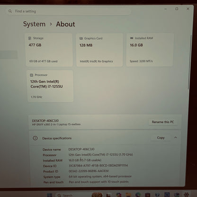Select the Device name value DESKTOP-406C3J0
This screenshot has width=197, height=197.
81,149
